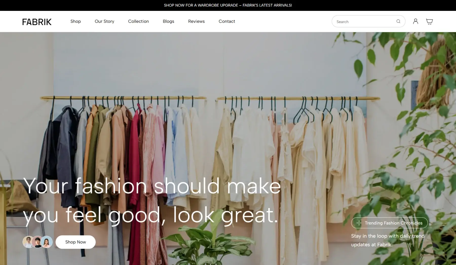Open the shopping cart icon
Image resolution: width=456 pixels, height=265 pixels.
(429, 21)
